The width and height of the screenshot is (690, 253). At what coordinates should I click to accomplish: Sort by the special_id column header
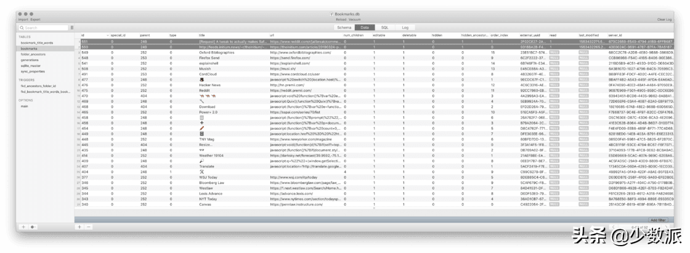(118, 34)
